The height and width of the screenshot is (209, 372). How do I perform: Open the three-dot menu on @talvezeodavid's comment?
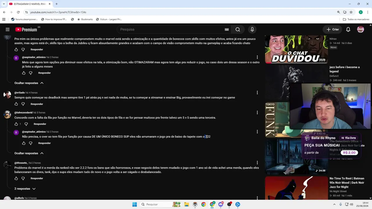click(257, 113)
